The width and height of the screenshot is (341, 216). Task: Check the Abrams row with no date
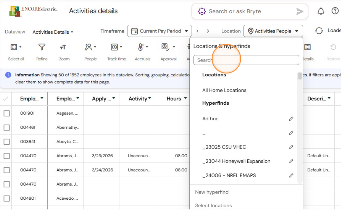pos(7,184)
